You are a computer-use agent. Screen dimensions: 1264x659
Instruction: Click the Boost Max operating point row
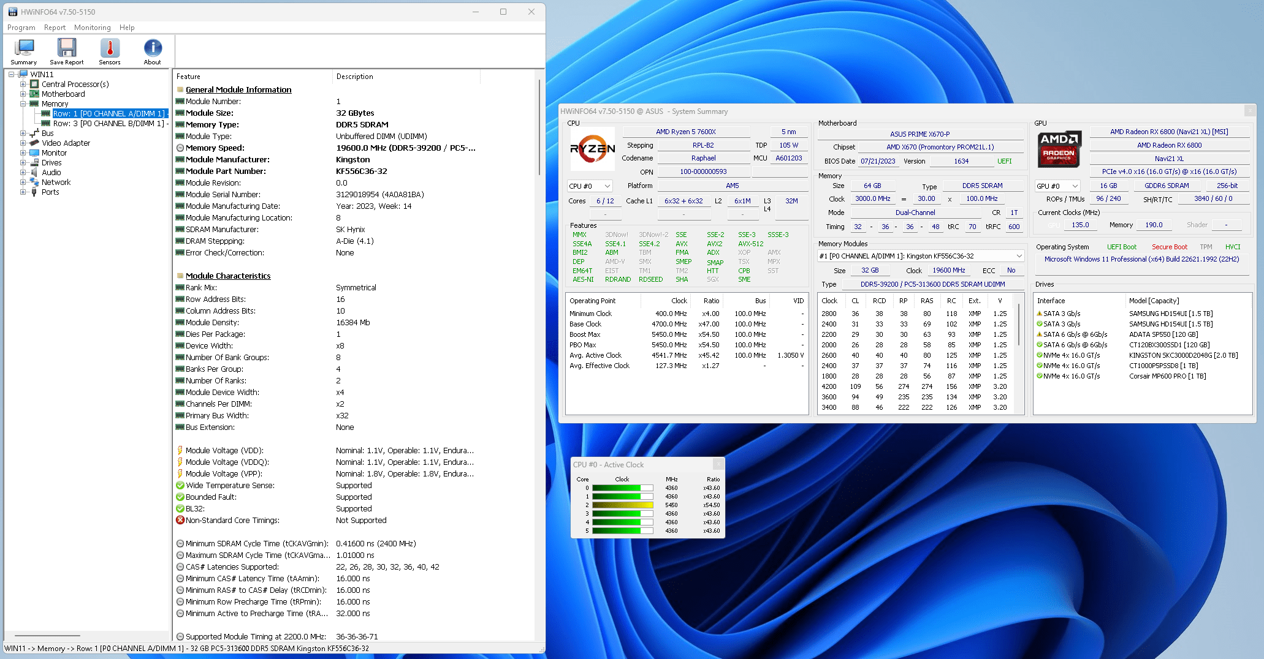click(687, 334)
